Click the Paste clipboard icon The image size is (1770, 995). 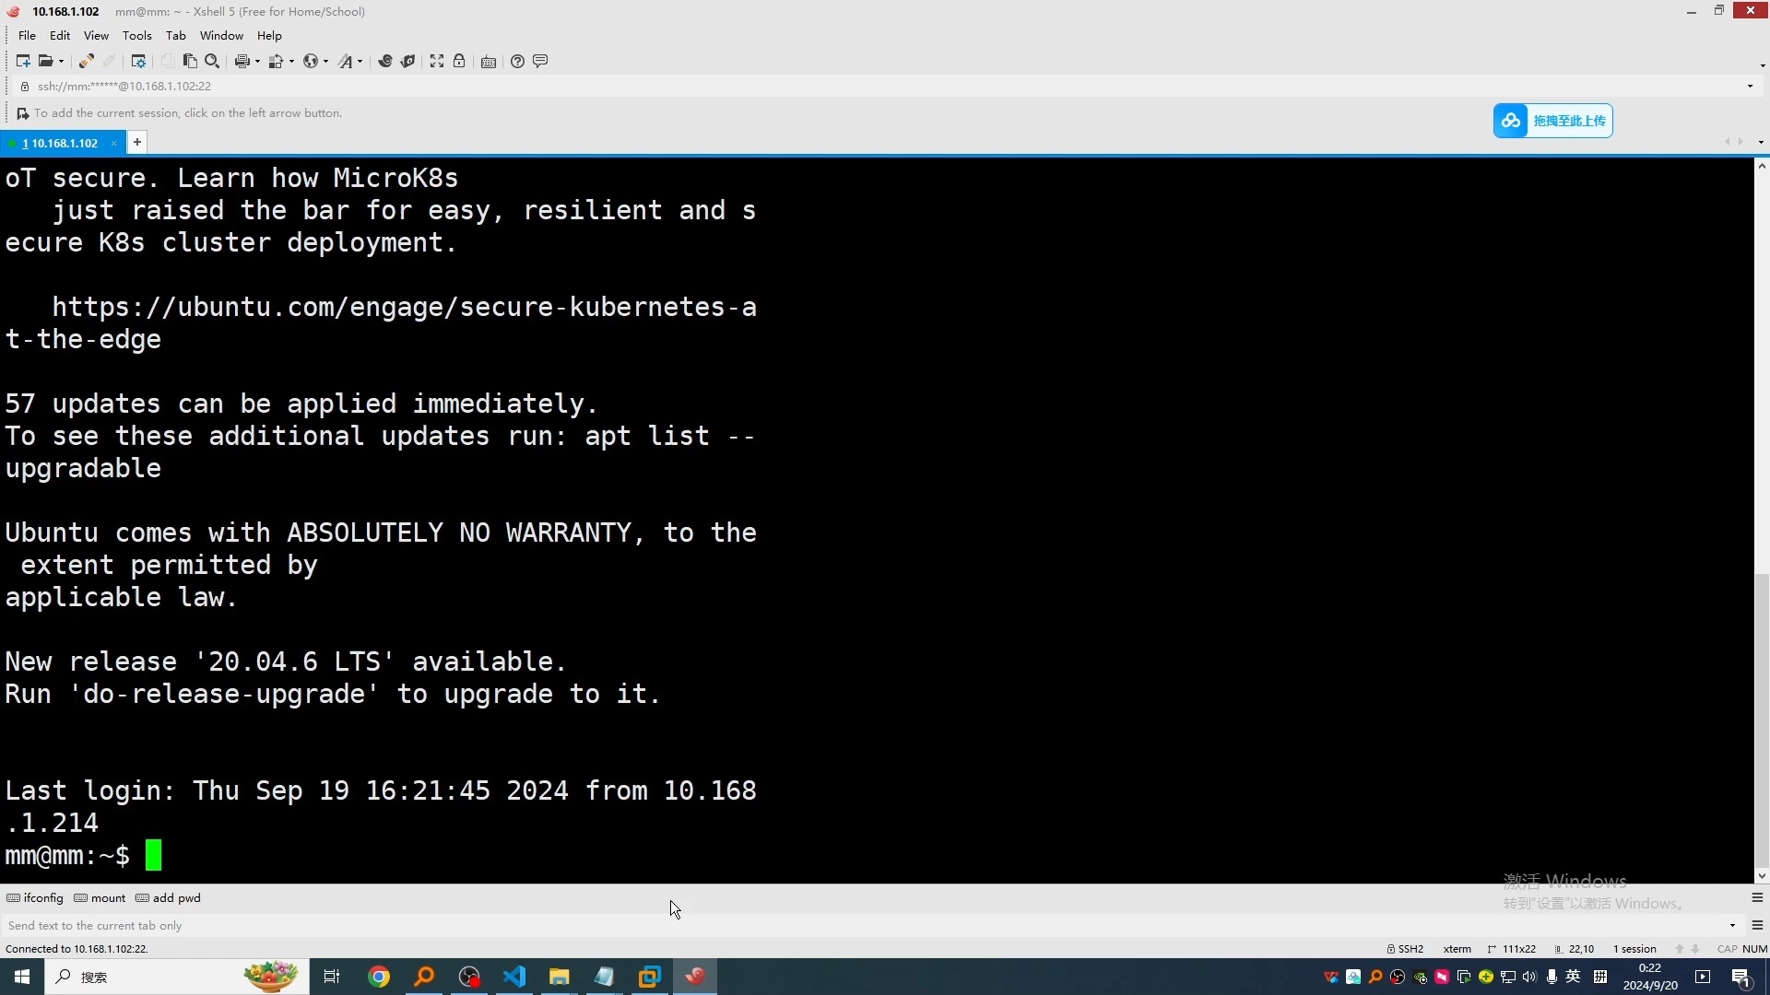click(190, 61)
